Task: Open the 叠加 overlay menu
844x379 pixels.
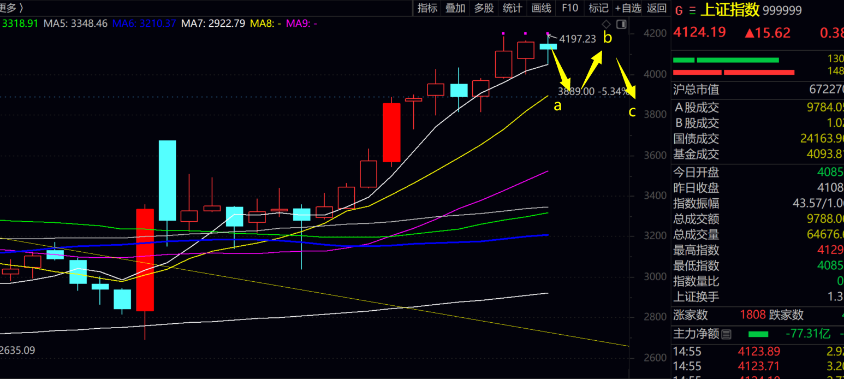Action: tap(455, 8)
